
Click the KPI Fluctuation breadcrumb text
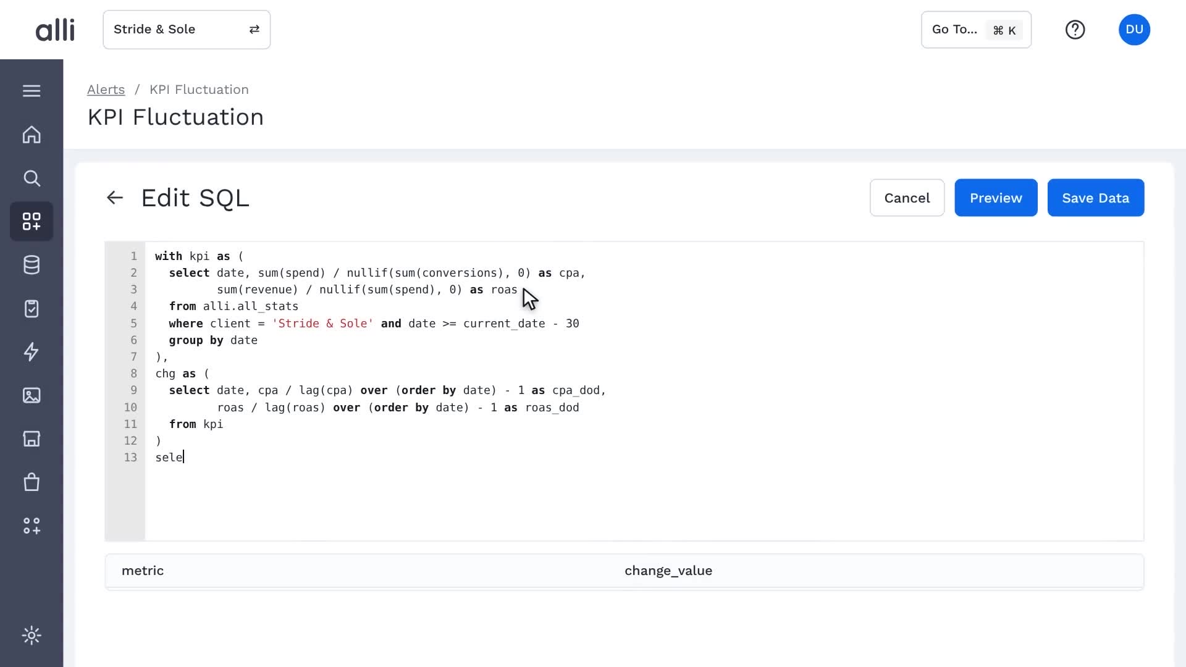click(x=199, y=90)
